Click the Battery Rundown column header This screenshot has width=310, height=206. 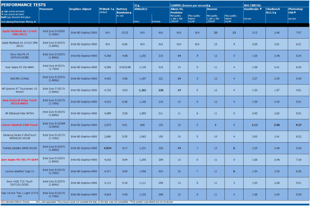(x=124, y=11)
